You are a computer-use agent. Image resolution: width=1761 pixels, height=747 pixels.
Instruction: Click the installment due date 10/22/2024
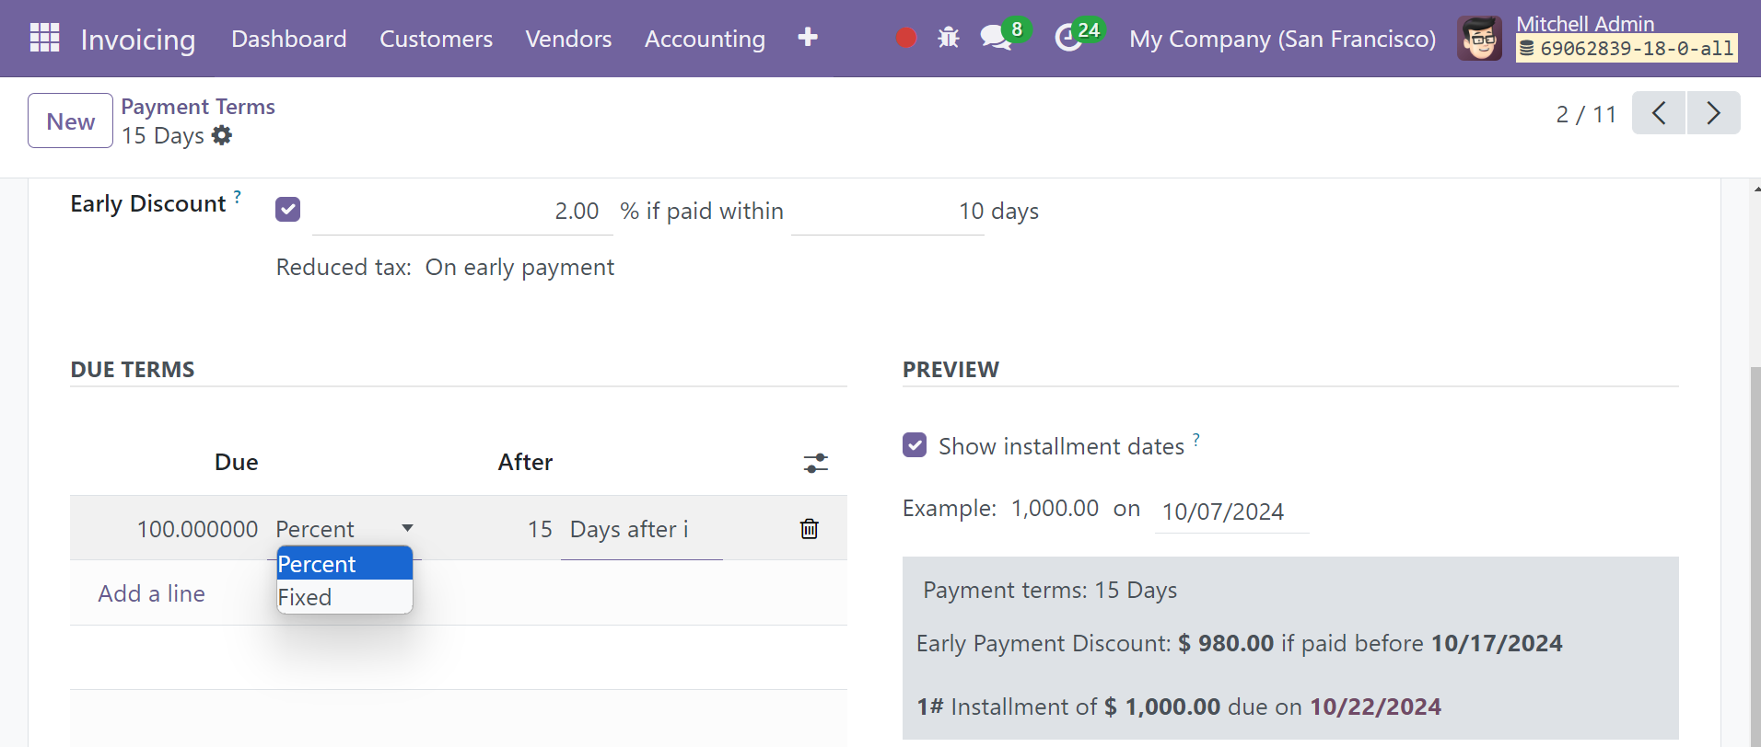tap(1376, 707)
